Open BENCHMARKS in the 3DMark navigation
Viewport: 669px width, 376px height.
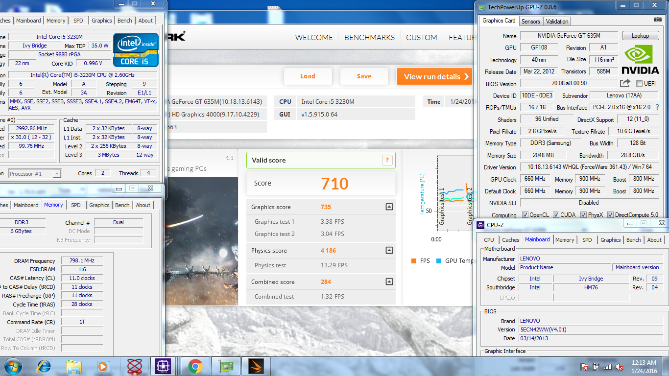(369, 37)
